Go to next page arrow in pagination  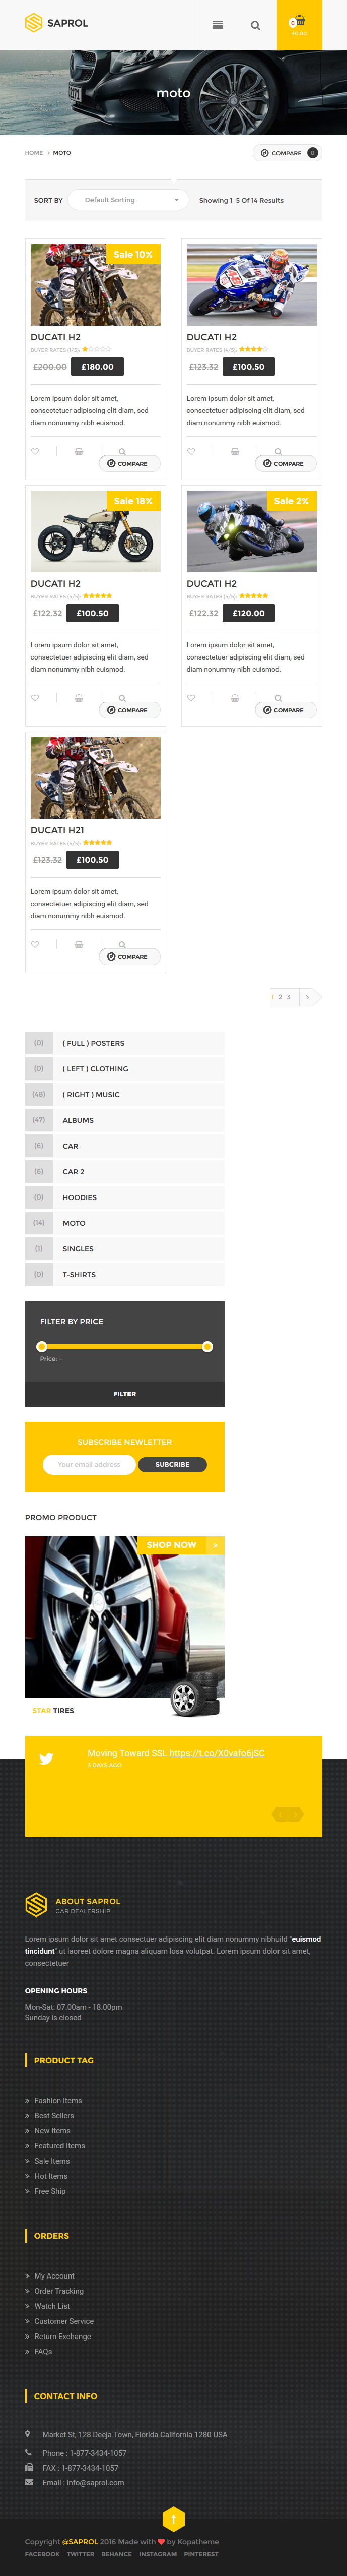click(x=308, y=997)
